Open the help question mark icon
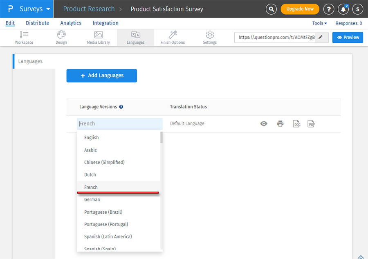Viewport: 368px width, 259px height. click(329, 9)
